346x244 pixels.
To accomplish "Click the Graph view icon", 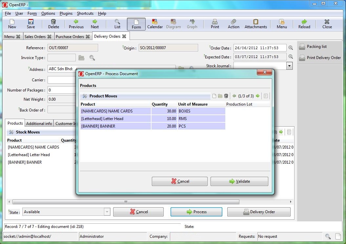I will point(192,21).
